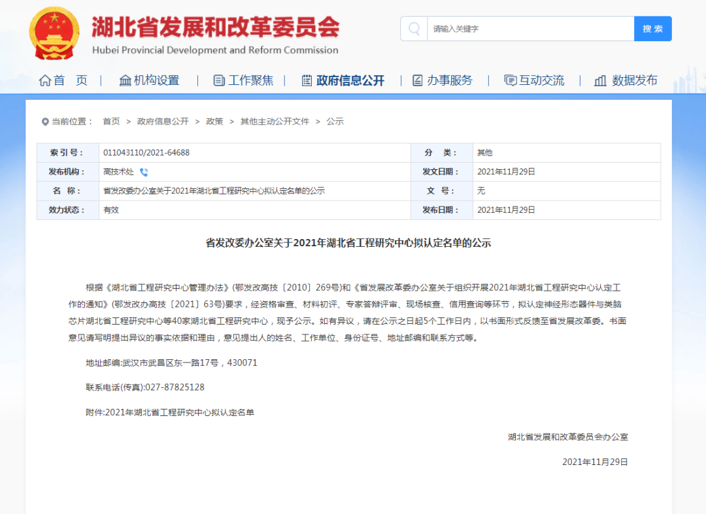Click the signature 湖北省发展和改革委员会办公室
Screen dimensions: 706x514
[x=568, y=437]
